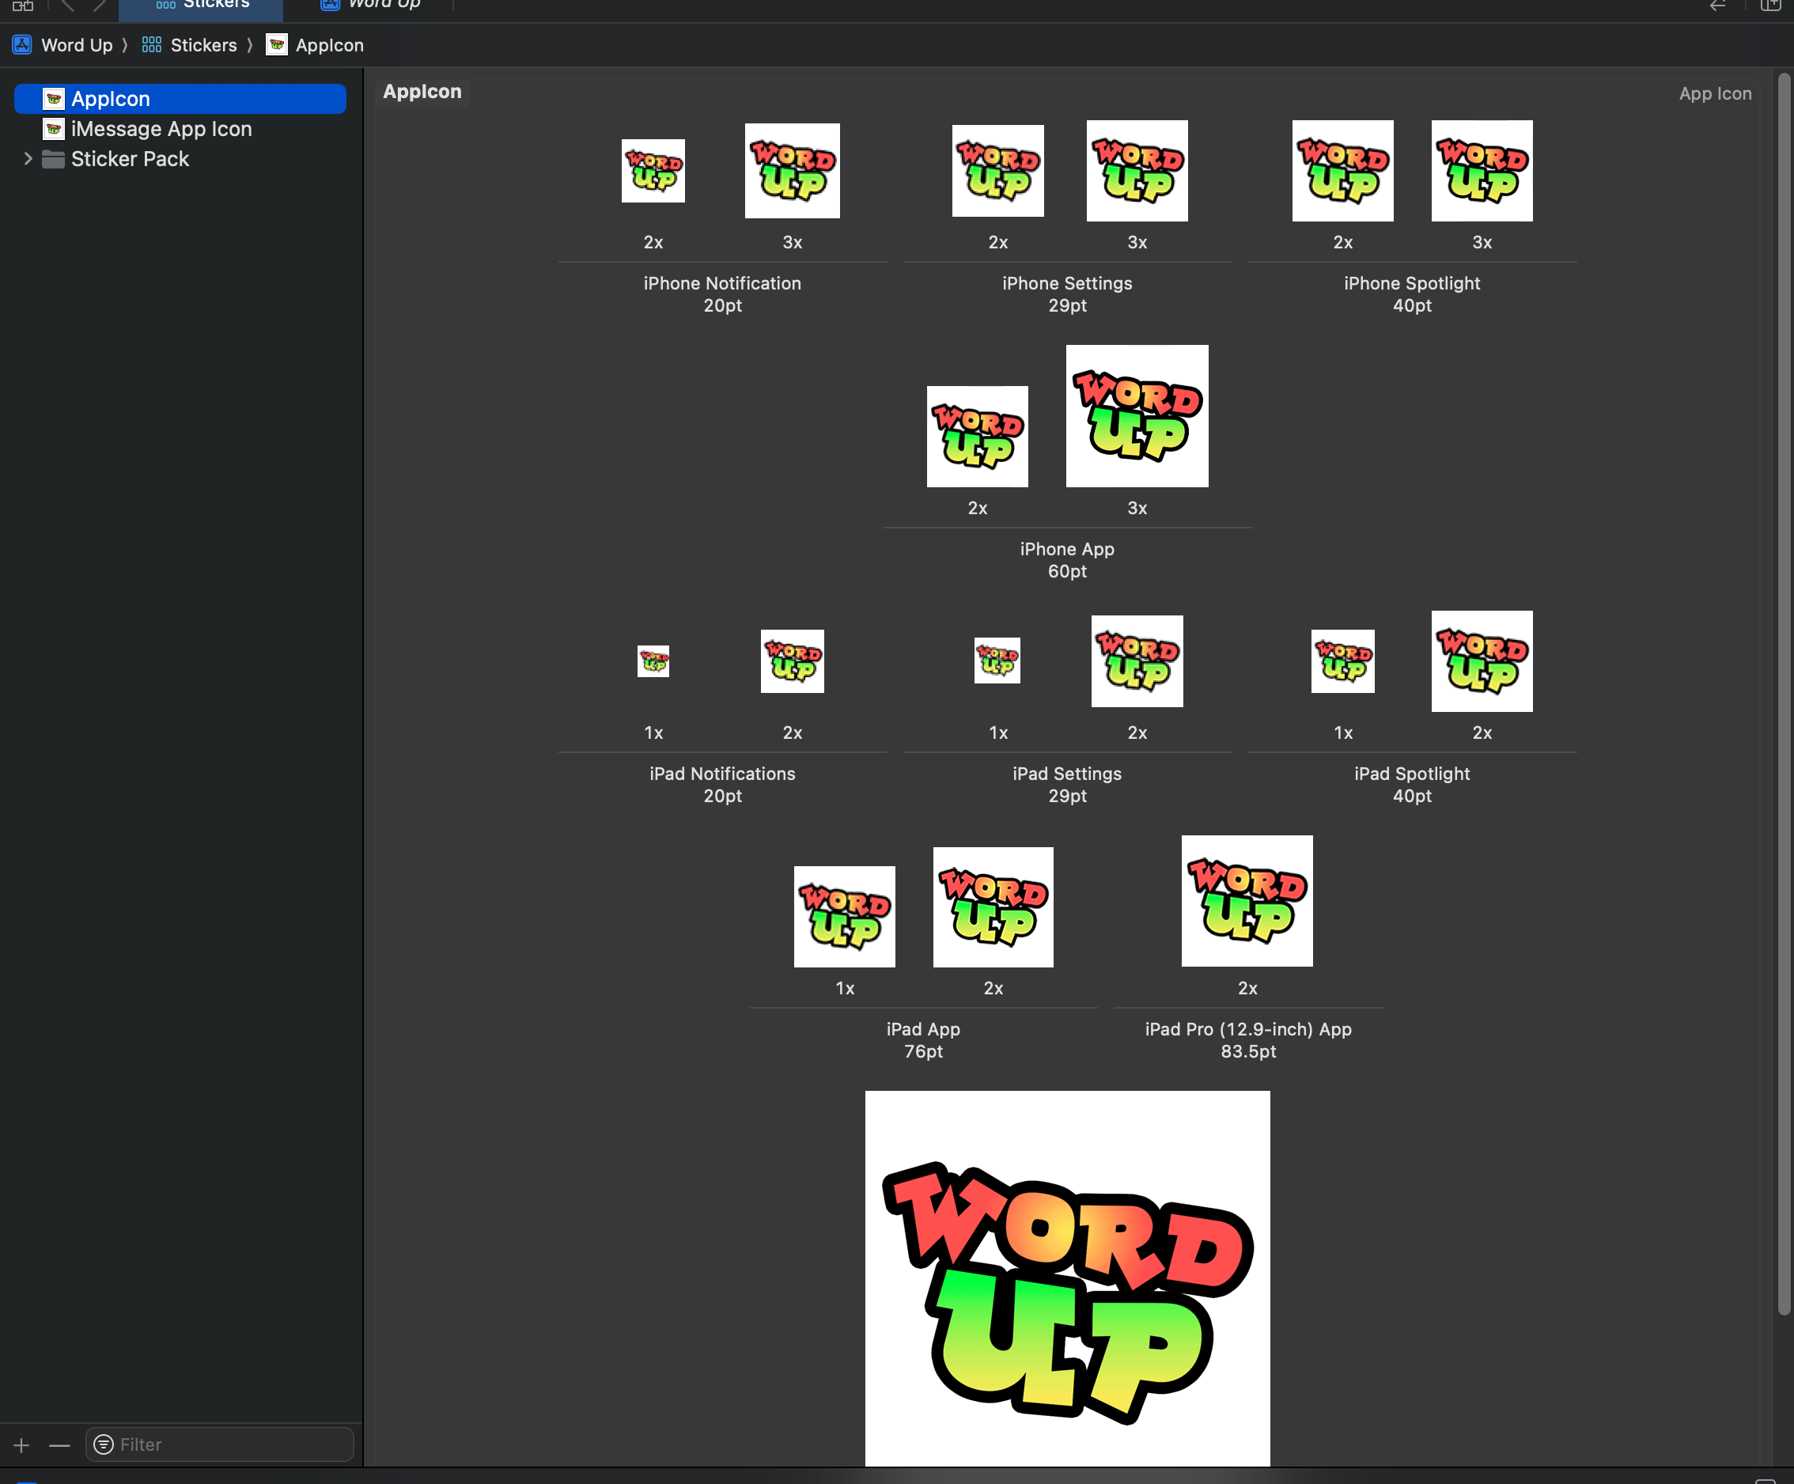Select iMessage App Icon in sidebar
The height and width of the screenshot is (1484, 1794).
click(x=161, y=129)
